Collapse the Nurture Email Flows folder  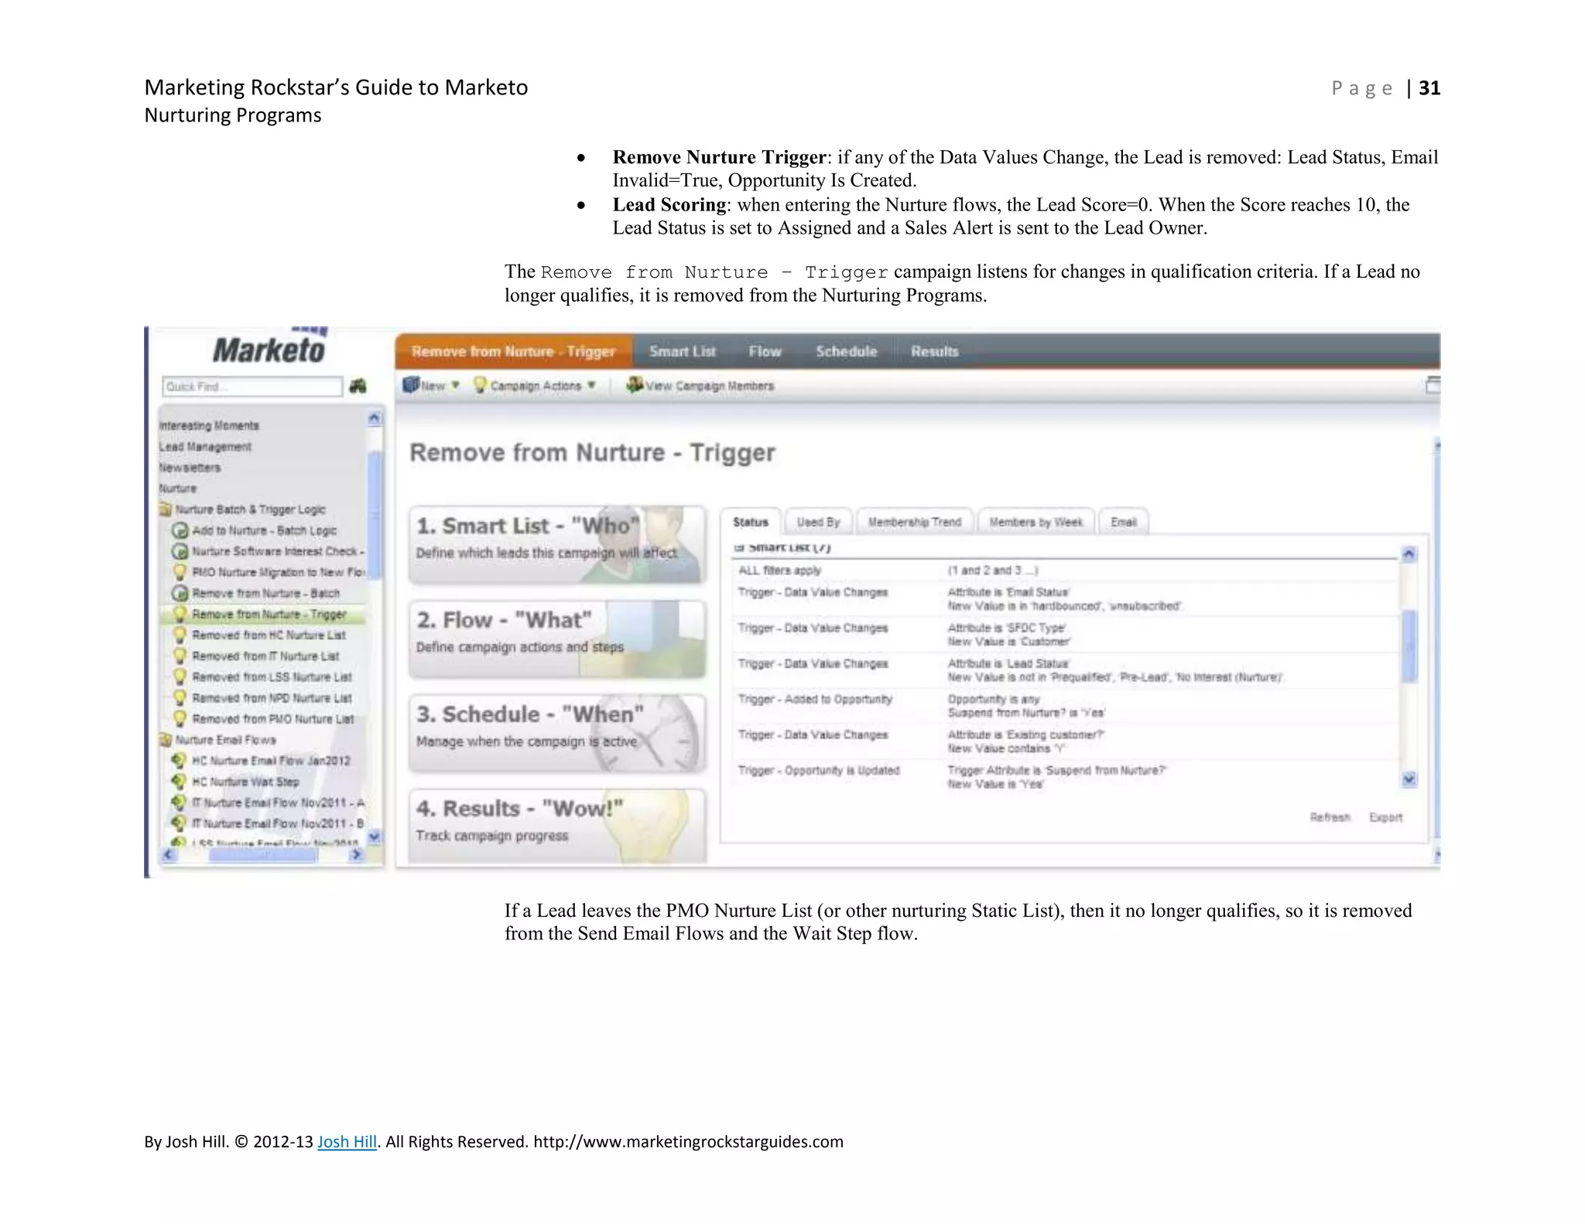(166, 740)
